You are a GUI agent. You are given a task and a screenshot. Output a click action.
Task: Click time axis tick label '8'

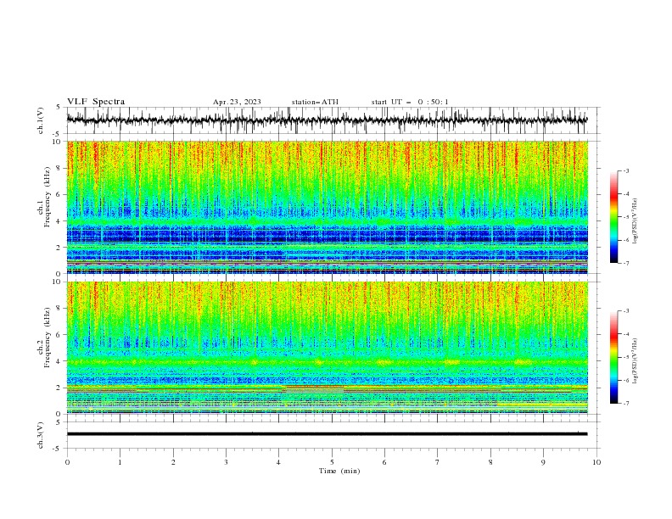coord(490,462)
